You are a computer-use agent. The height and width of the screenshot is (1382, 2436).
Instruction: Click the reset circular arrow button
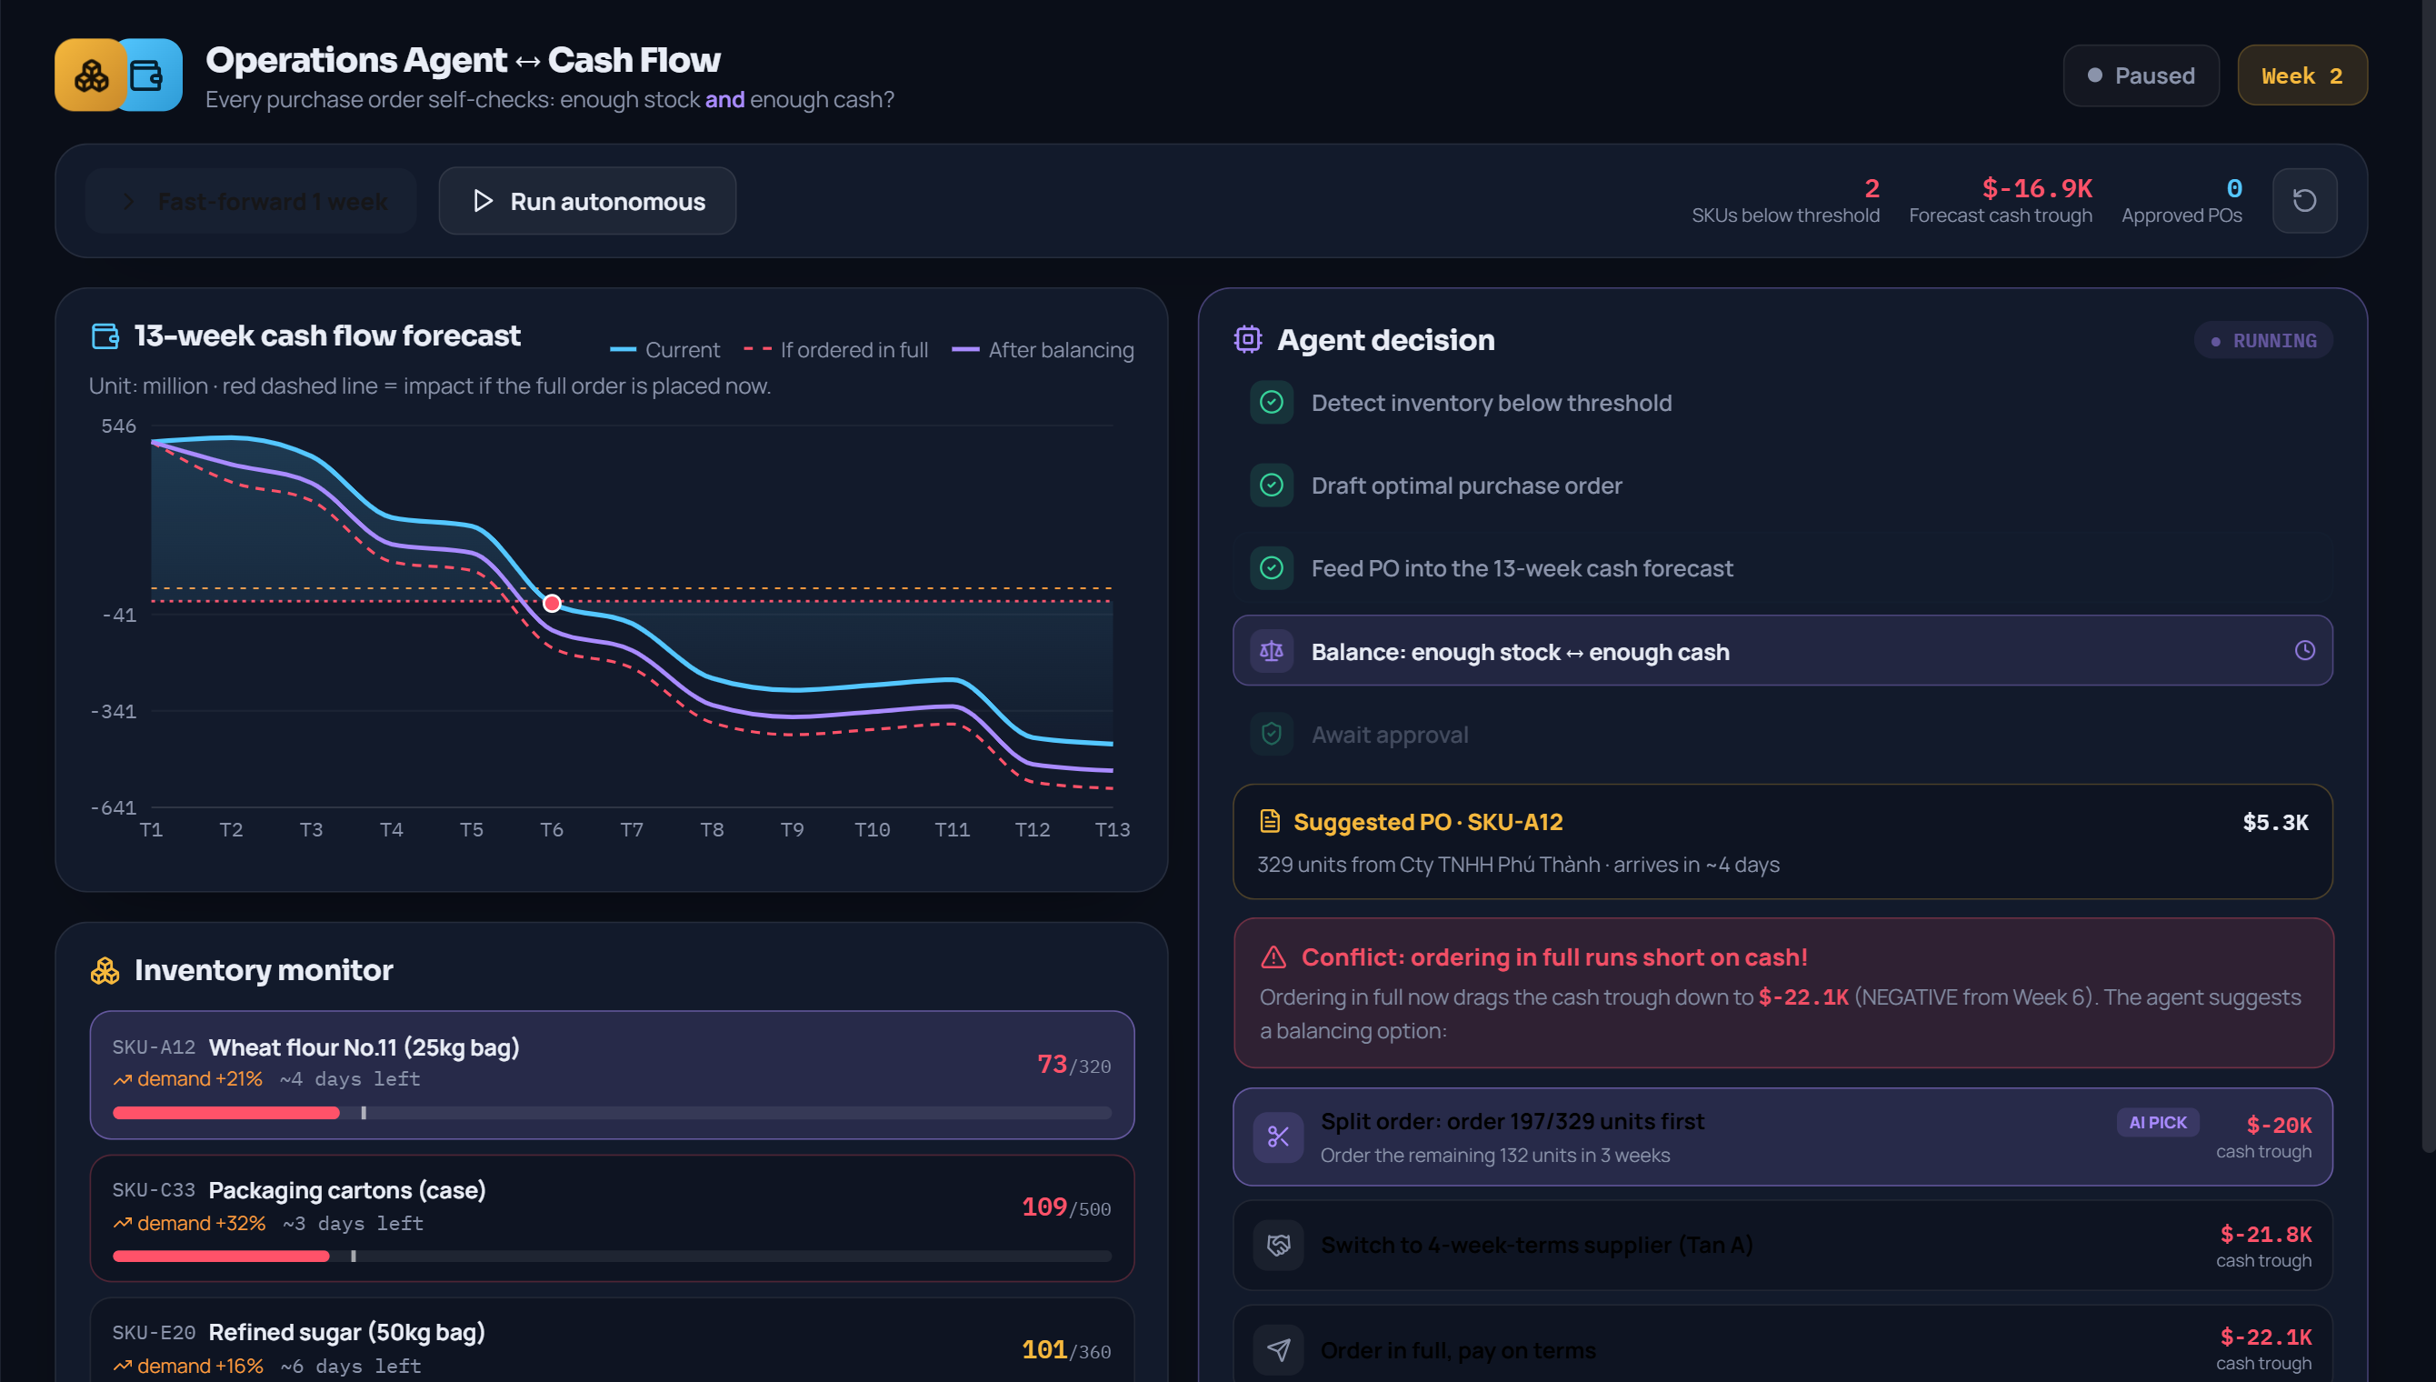pyautogui.click(x=2304, y=200)
